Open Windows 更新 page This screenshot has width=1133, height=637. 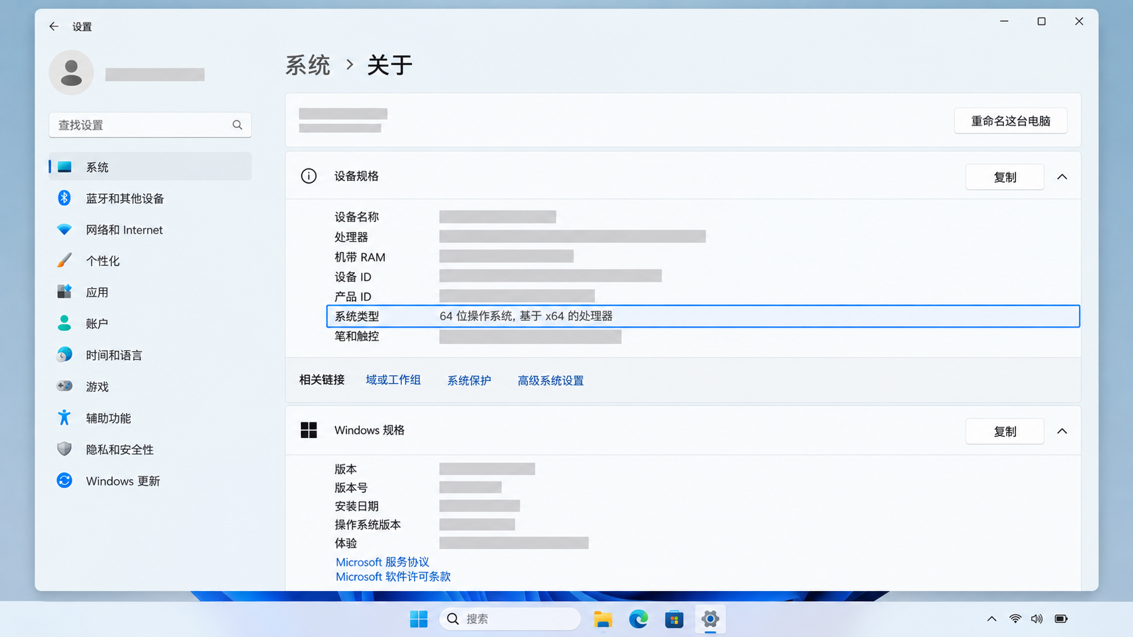pos(150,481)
